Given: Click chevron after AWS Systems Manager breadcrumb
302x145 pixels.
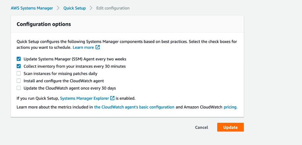Looking at the screenshot, I should pyautogui.click(x=58, y=8).
